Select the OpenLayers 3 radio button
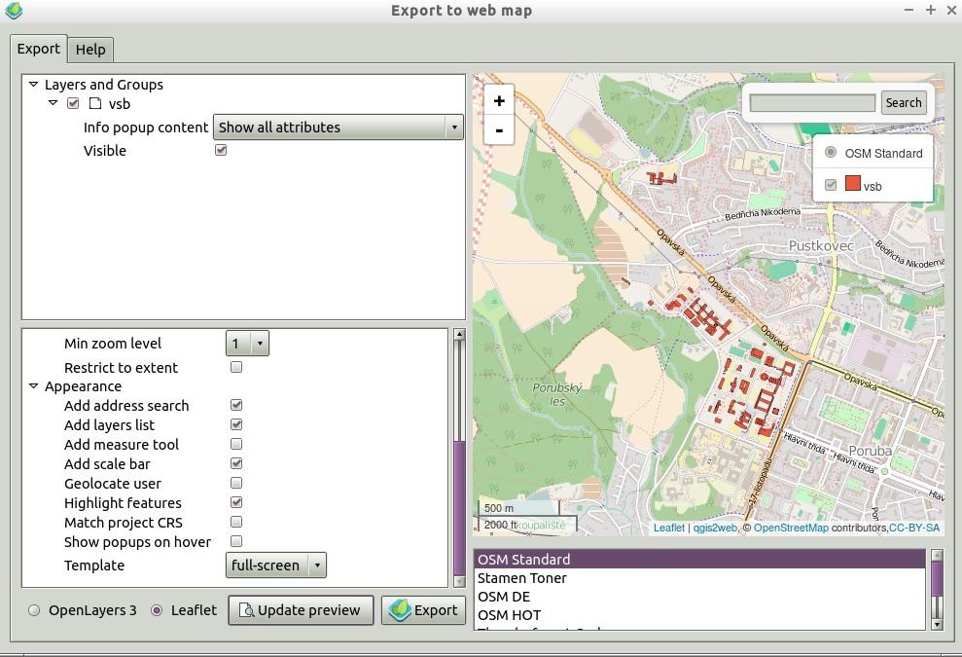 coord(34,610)
